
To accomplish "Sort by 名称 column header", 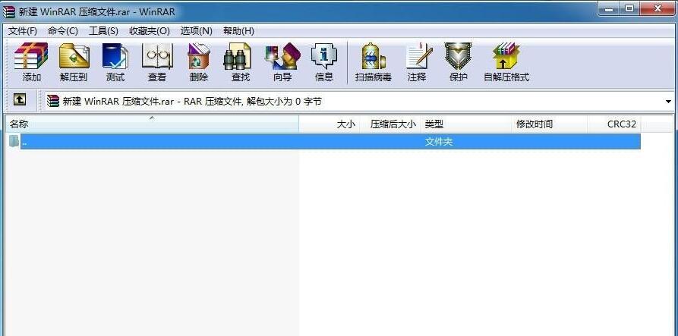I will (x=152, y=124).
